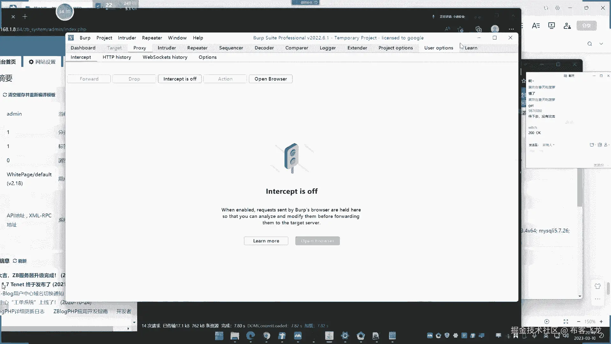The image size is (611, 344).
Task: Click the fullscreen expand icon near zoom
Action: (x=565, y=321)
